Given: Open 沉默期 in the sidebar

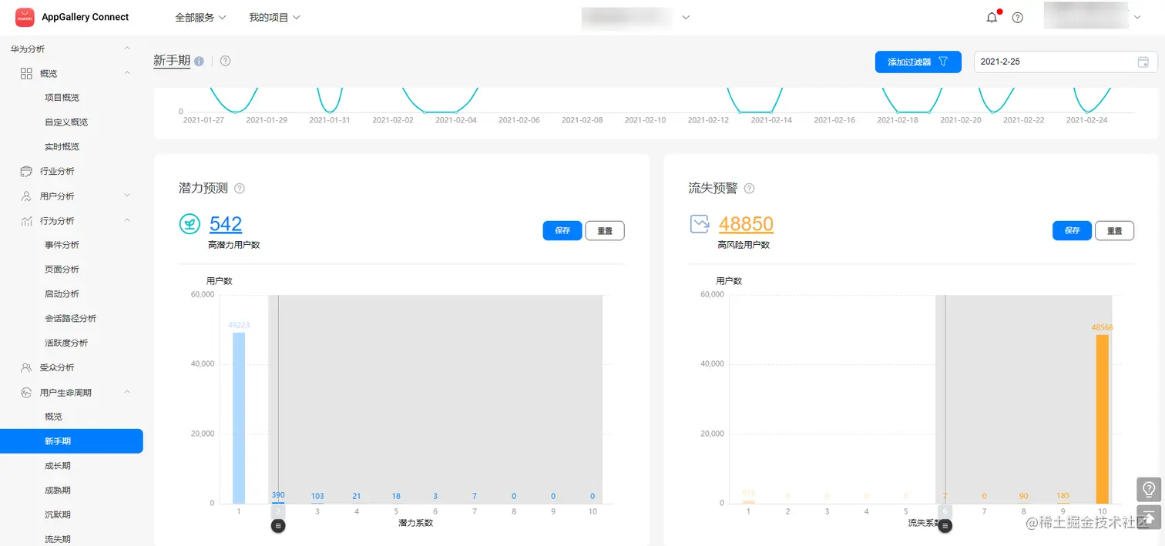Looking at the screenshot, I should click(x=58, y=514).
